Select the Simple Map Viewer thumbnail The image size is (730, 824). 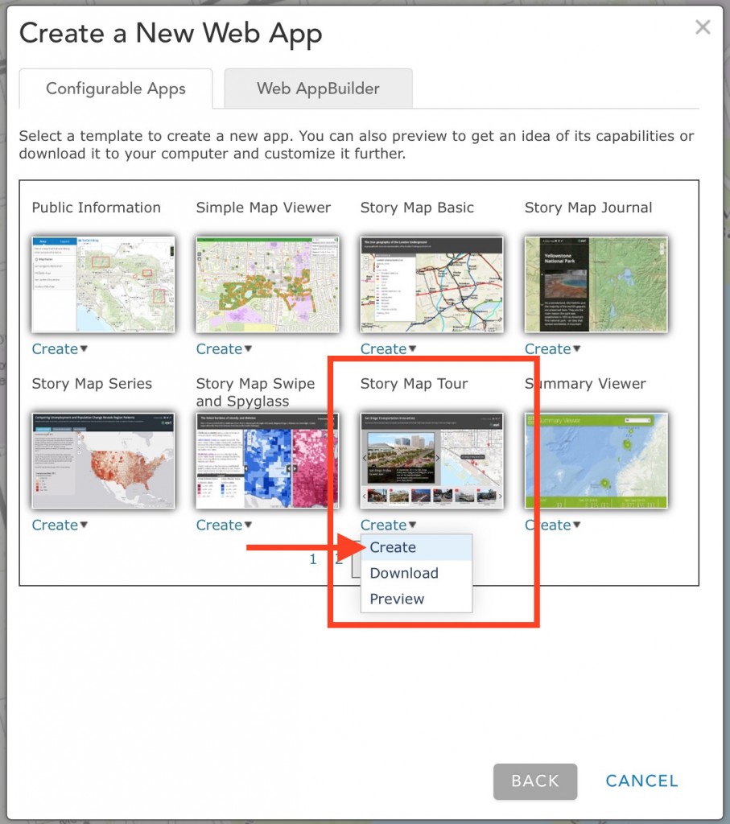[x=267, y=284]
